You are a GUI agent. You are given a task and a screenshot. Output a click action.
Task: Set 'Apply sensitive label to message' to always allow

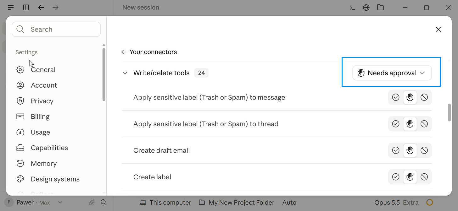[396, 97]
